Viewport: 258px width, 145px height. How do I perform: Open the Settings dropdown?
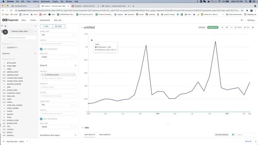[251, 20]
